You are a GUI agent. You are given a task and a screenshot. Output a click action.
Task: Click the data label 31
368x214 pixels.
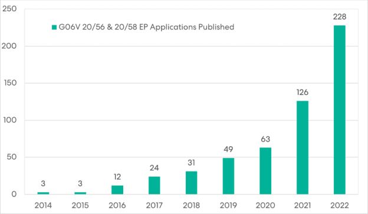191,163
